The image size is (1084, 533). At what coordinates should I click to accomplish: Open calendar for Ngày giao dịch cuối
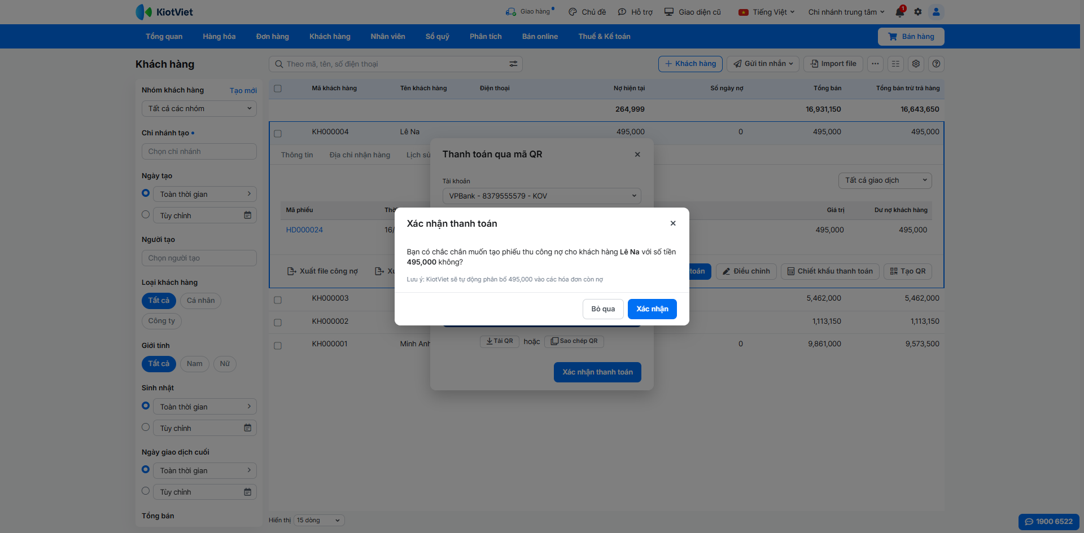point(247,492)
